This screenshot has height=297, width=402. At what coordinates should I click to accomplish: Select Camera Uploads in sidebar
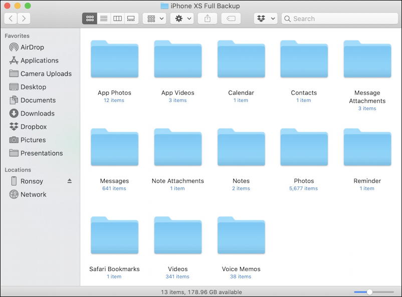[x=41, y=73]
